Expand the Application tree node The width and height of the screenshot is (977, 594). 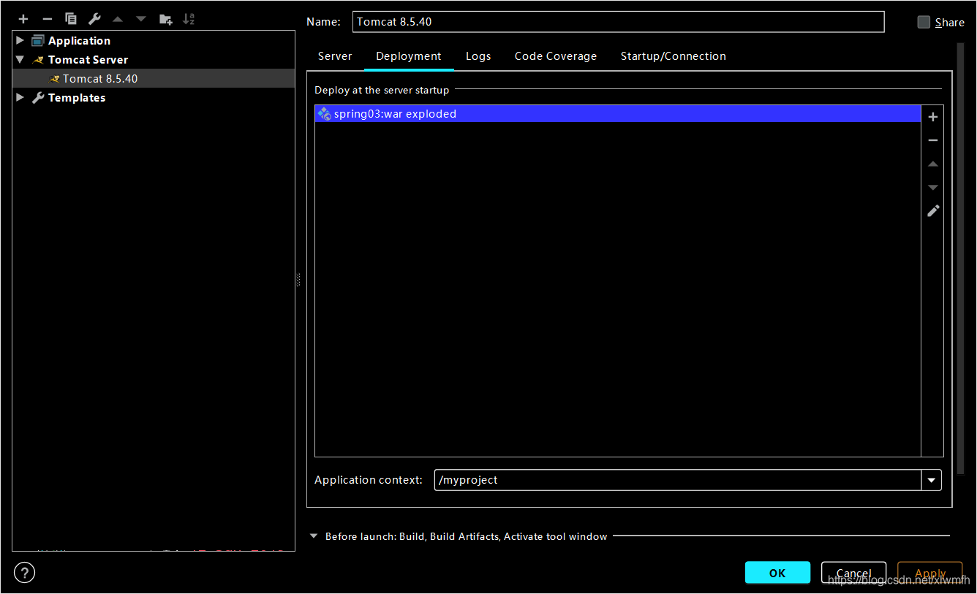20,40
